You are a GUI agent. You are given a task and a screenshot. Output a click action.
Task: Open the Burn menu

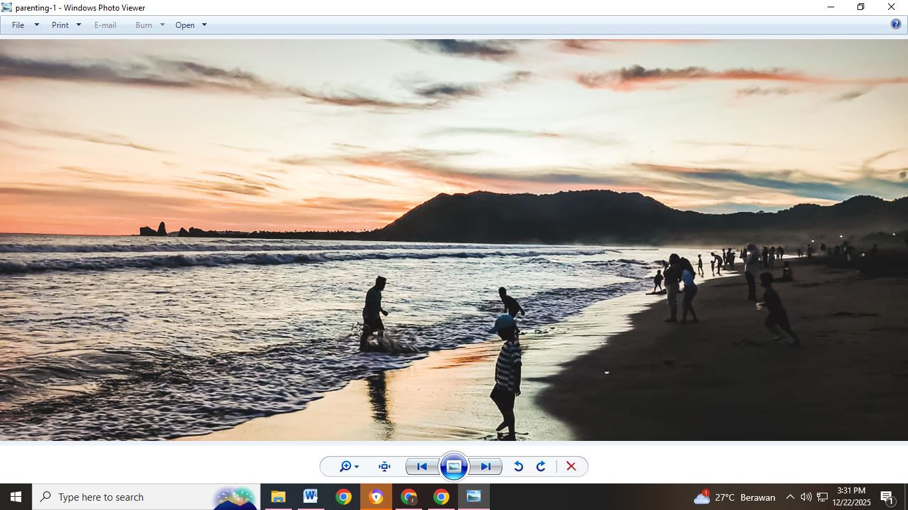point(144,25)
